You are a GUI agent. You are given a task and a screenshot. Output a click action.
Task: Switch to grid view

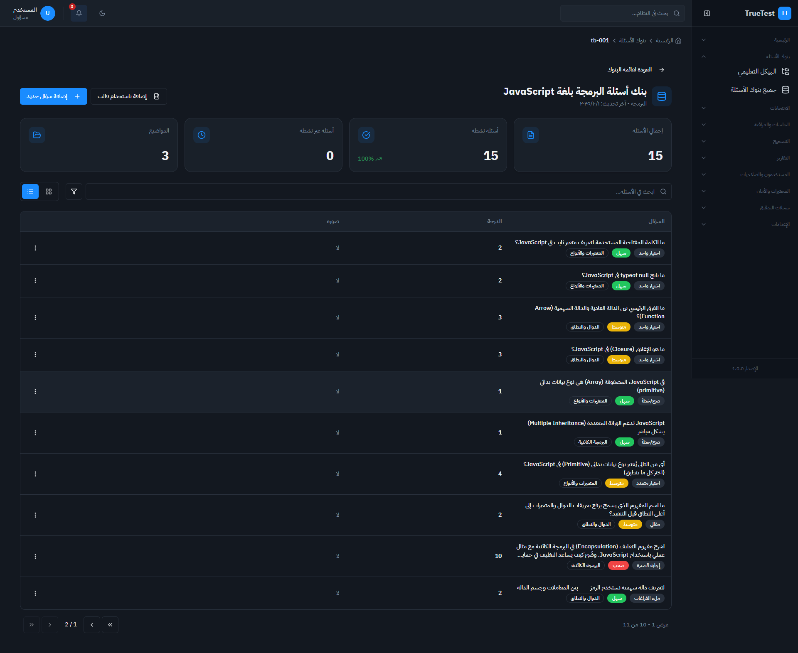coord(49,191)
